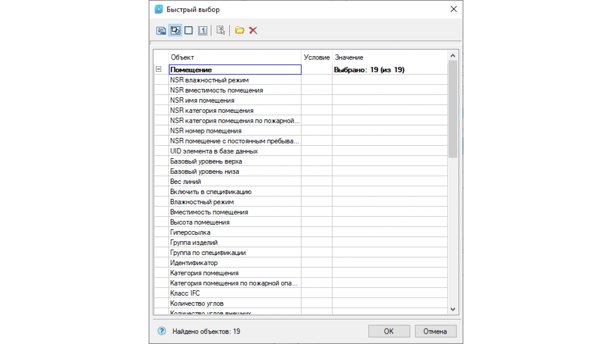Collapse the Помещение group with minus box
The image size is (612, 344).
[158, 69]
